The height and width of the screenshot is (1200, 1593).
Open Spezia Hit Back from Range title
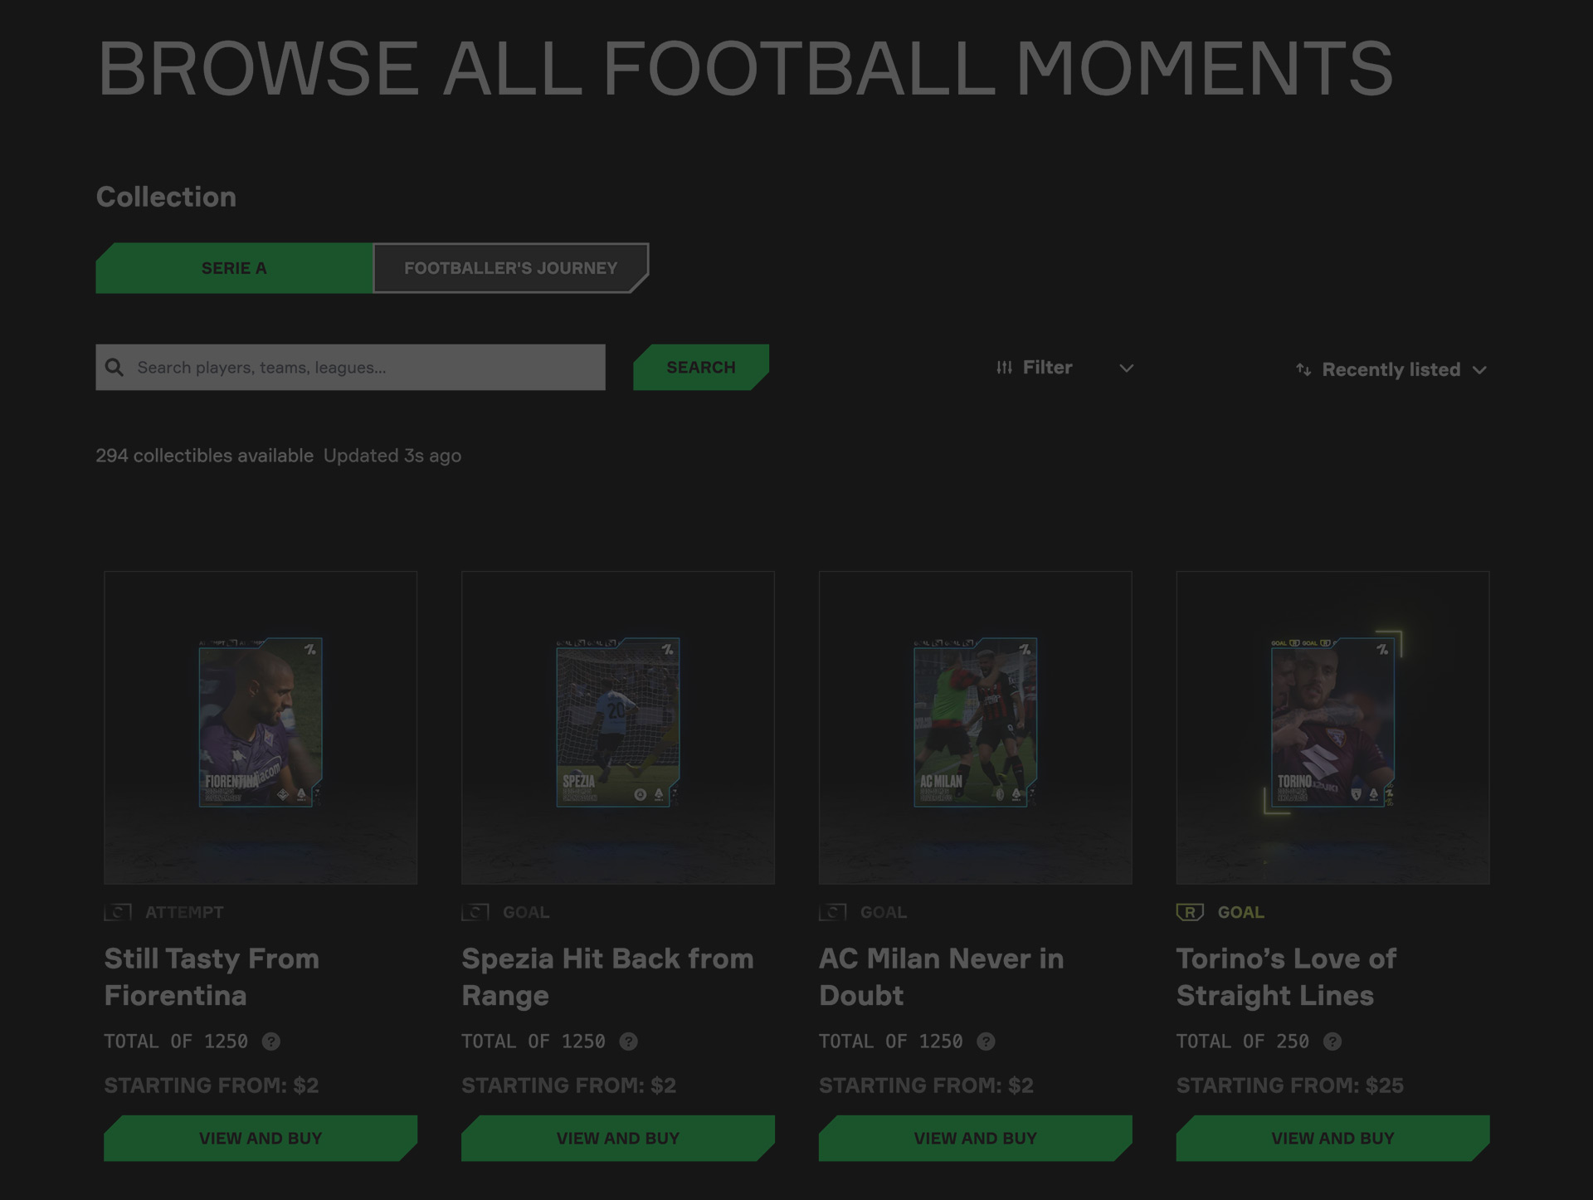click(607, 977)
